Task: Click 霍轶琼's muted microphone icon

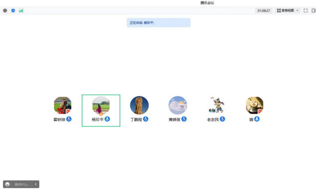Action: tap(69, 119)
